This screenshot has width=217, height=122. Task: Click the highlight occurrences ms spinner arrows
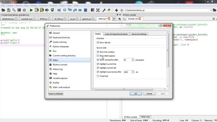pyautogui.click(x=133, y=72)
